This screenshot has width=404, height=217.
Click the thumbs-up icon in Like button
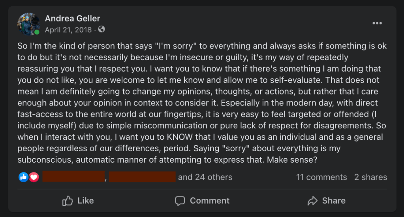(x=68, y=201)
